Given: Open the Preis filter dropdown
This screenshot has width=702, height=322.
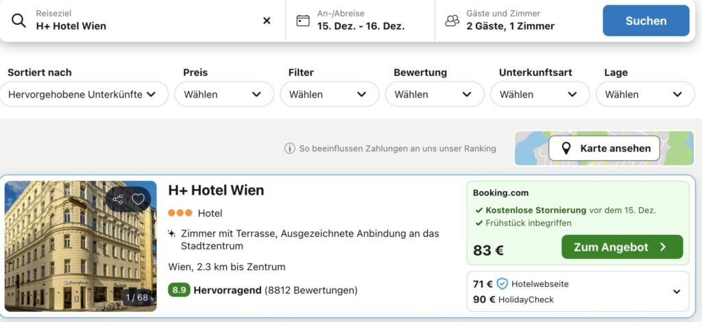Looking at the screenshot, I should 224,94.
